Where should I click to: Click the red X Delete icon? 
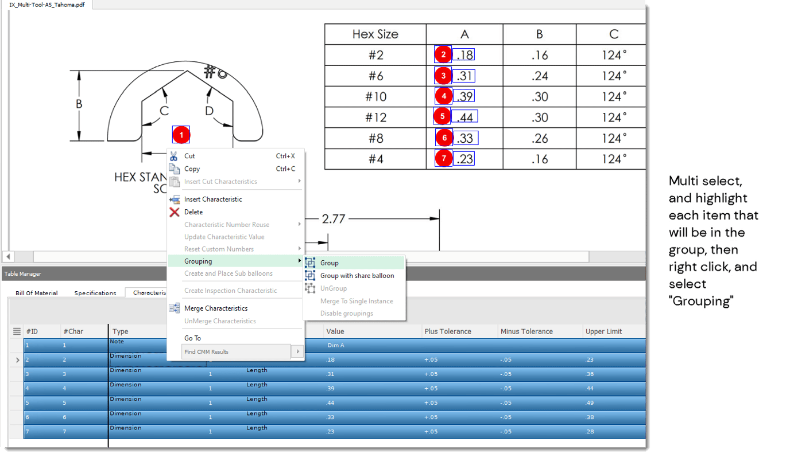[173, 212]
